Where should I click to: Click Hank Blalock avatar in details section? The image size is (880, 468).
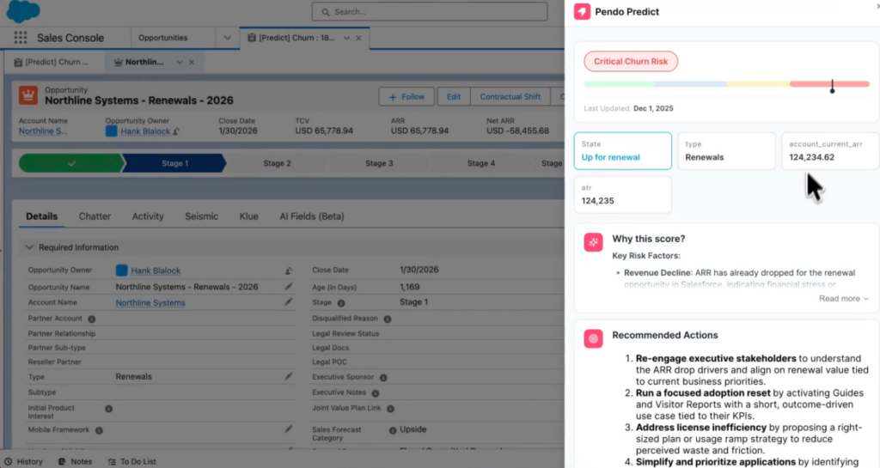tap(122, 270)
